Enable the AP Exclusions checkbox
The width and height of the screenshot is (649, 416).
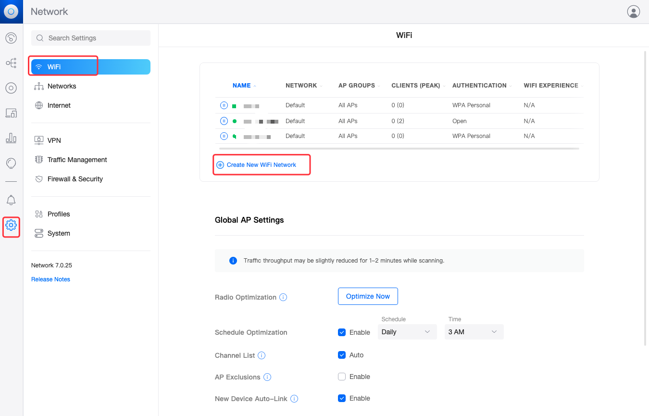[x=342, y=377]
